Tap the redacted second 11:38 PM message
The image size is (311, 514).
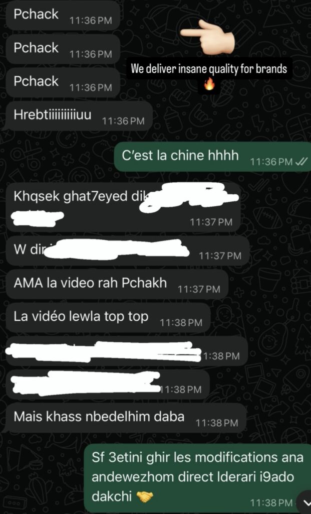click(108, 384)
